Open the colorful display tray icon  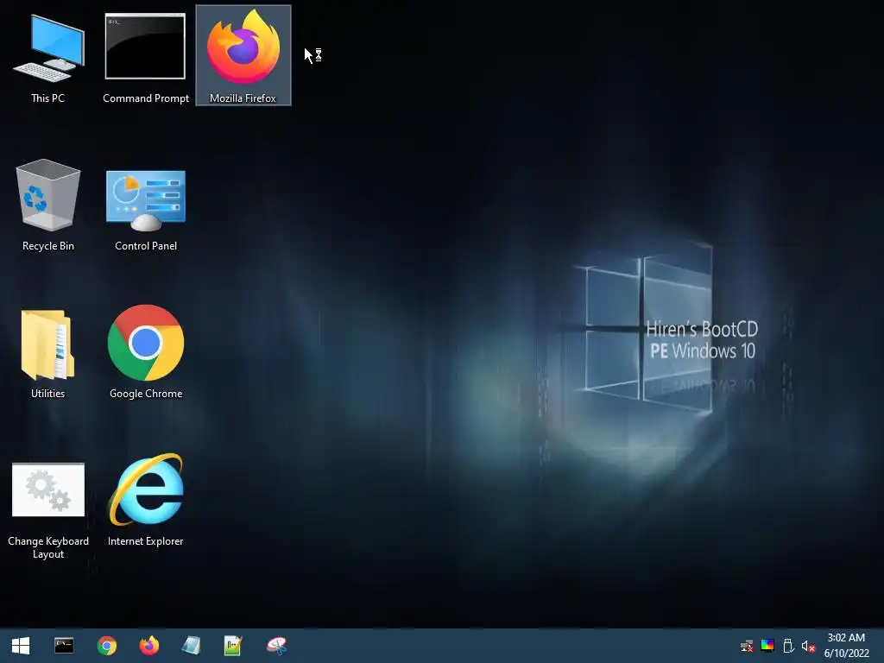tap(767, 646)
